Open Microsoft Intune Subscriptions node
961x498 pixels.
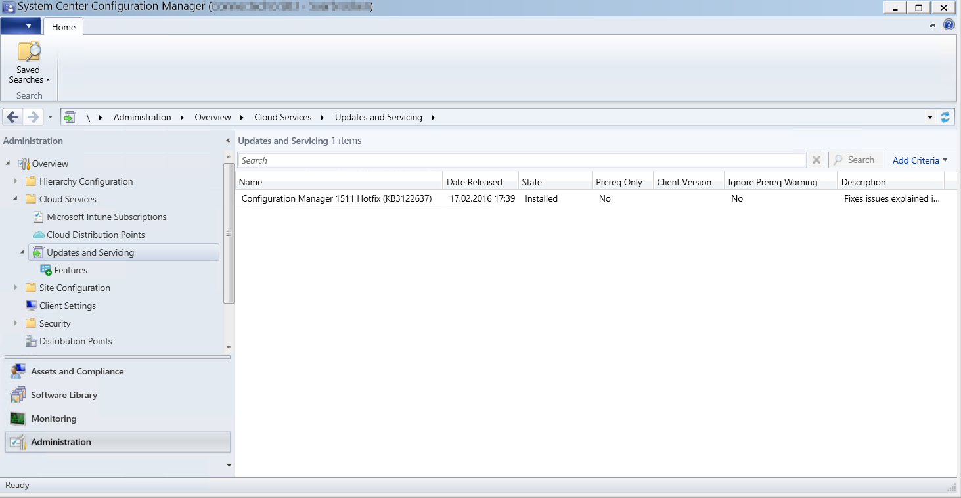tap(106, 217)
